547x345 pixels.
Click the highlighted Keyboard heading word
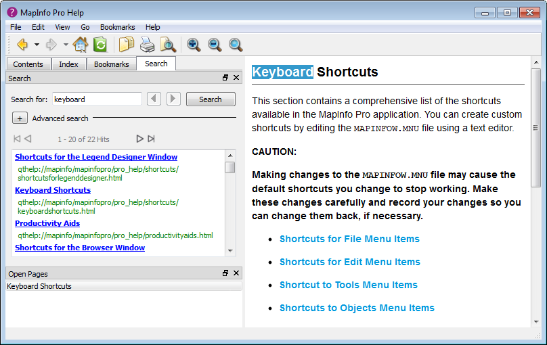[282, 72]
